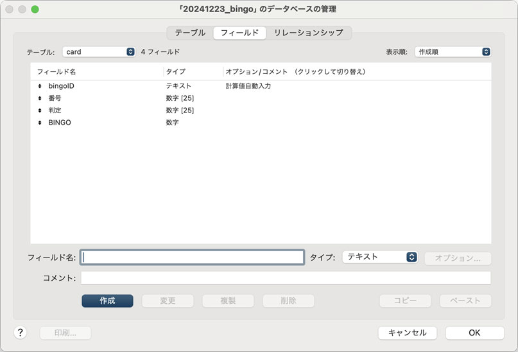
Task: Open the 表示順 dropdown showing 作成順
Action: point(453,52)
